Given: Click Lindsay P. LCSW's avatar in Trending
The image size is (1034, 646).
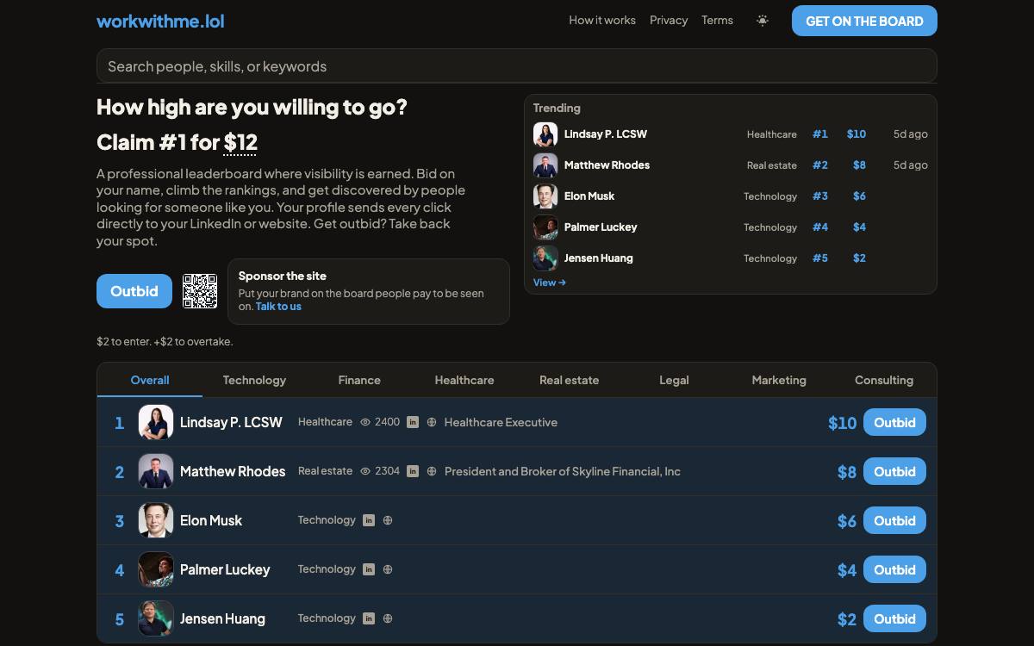Looking at the screenshot, I should pyautogui.click(x=545, y=134).
